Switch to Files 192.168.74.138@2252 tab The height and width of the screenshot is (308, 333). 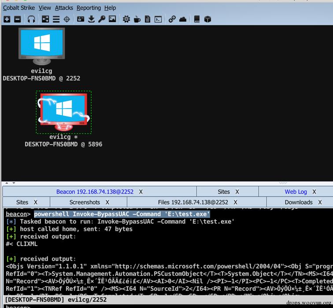[x=193, y=202]
